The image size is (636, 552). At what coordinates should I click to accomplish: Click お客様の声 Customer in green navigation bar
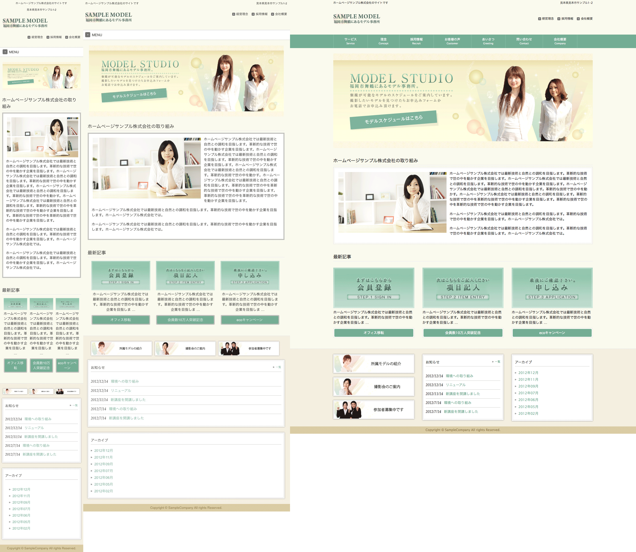coord(452,41)
